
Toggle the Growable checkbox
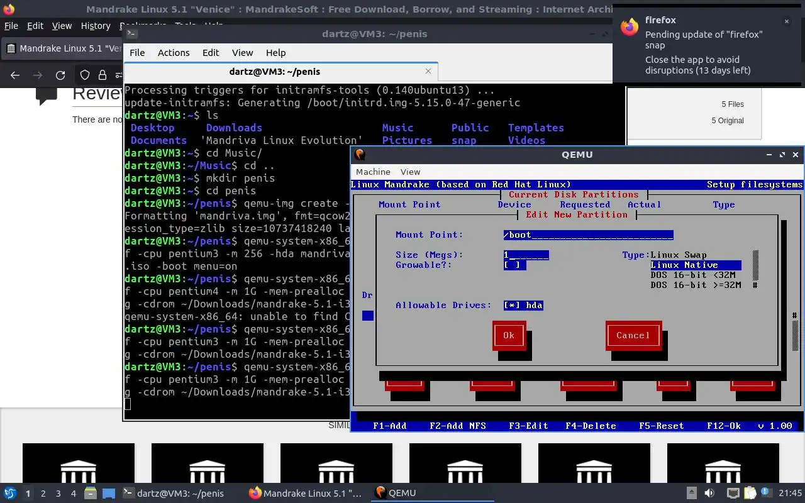tap(514, 265)
